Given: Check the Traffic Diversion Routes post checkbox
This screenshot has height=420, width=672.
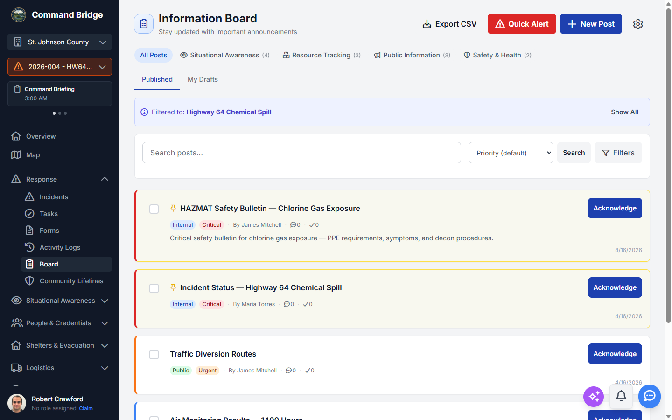Looking at the screenshot, I should pos(154,355).
